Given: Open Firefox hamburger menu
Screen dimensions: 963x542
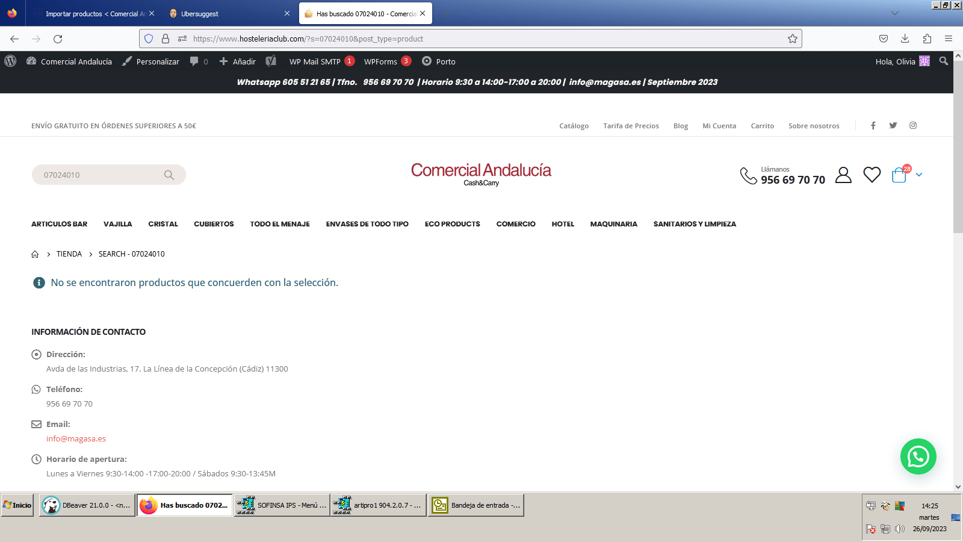Looking at the screenshot, I should coord(949,39).
